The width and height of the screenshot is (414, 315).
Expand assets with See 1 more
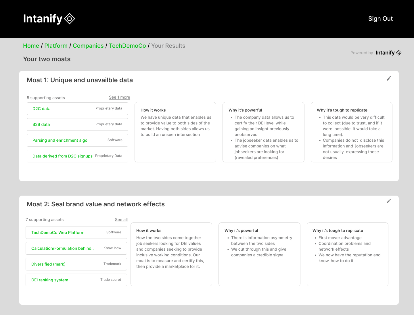pos(119,97)
